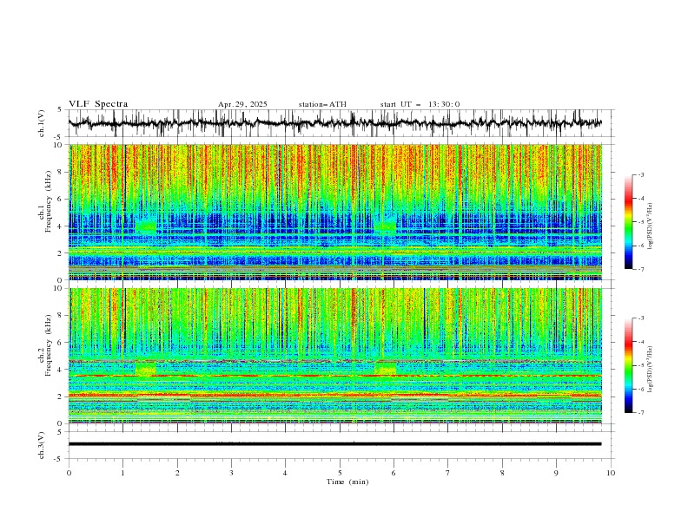Image resolution: width=688 pixels, height=531 pixels.
Task: Click the ch.2 "Frequency (kHz)" axis title
Action: click(x=49, y=345)
